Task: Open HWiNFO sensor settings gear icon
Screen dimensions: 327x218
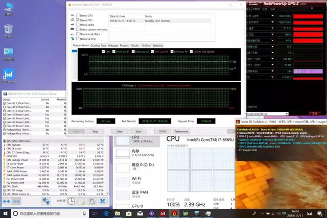Action: coord(92,201)
